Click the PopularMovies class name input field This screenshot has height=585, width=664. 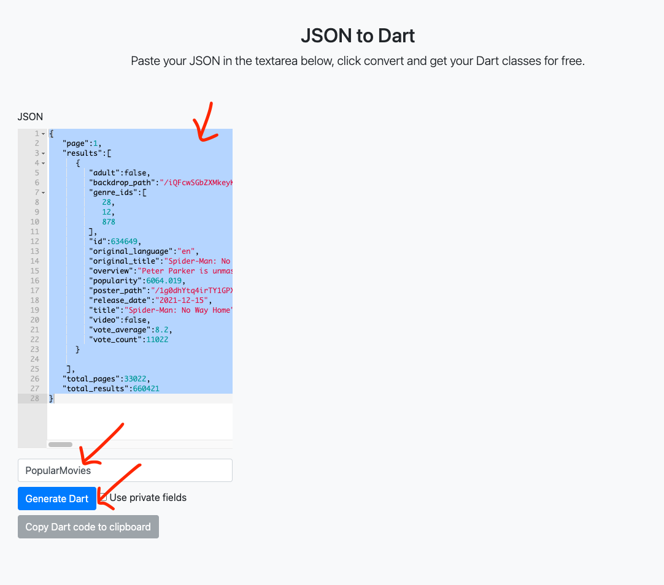pos(125,470)
